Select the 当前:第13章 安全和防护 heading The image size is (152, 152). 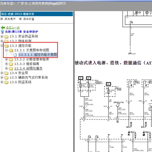[x=21, y=32]
